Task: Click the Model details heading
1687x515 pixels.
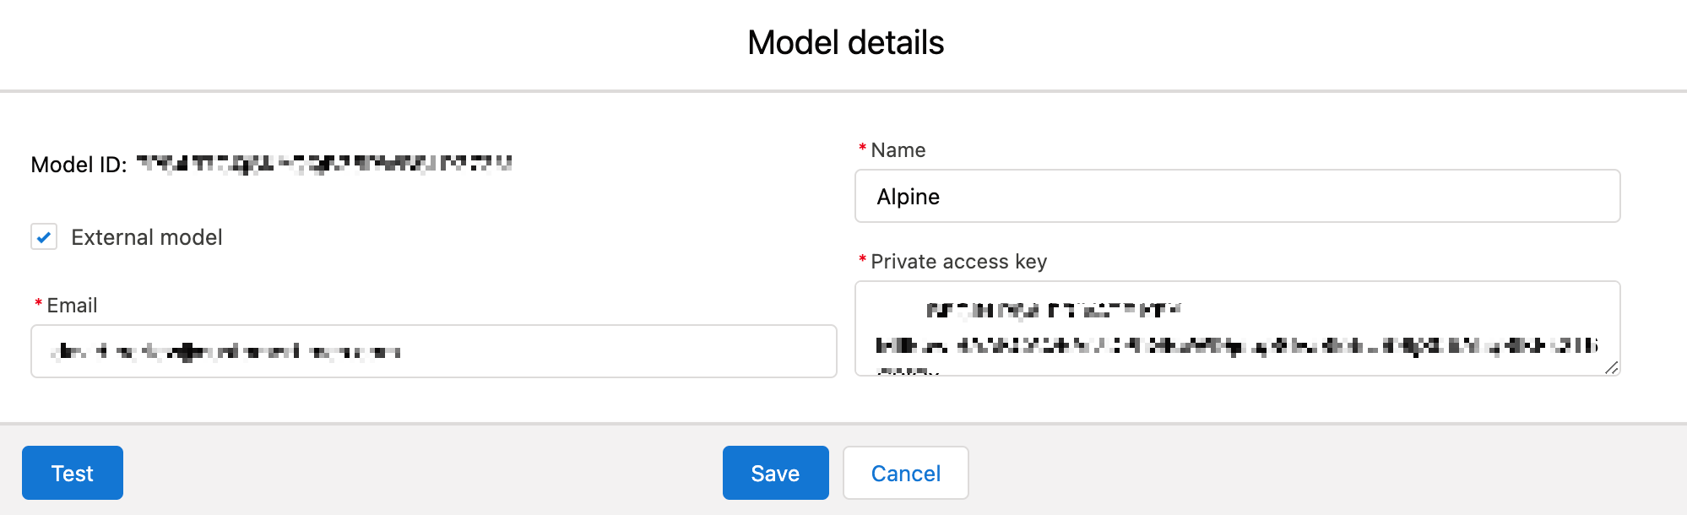Action: [x=845, y=43]
